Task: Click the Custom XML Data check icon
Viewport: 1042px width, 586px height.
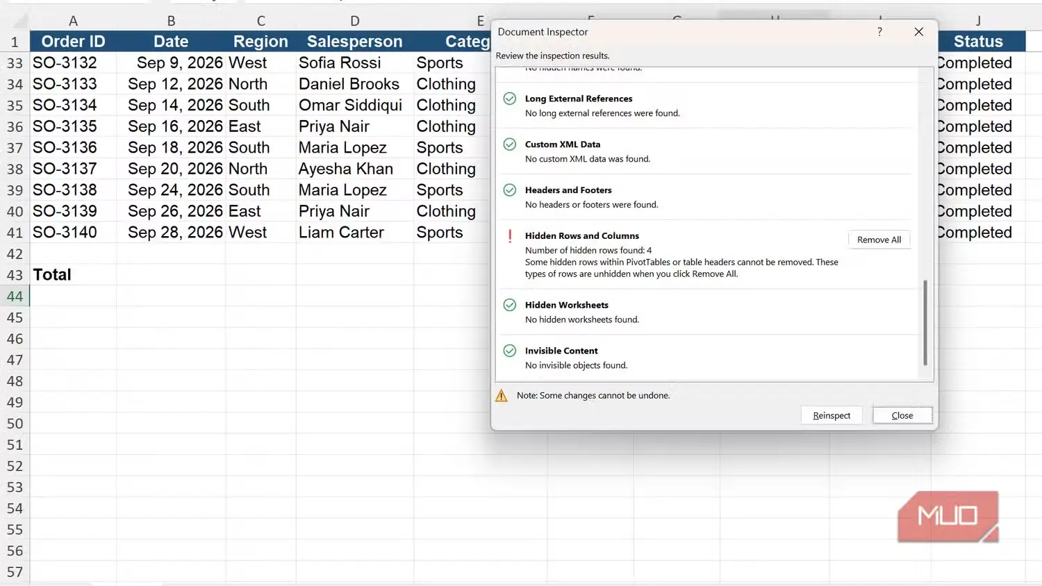Action: point(510,144)
